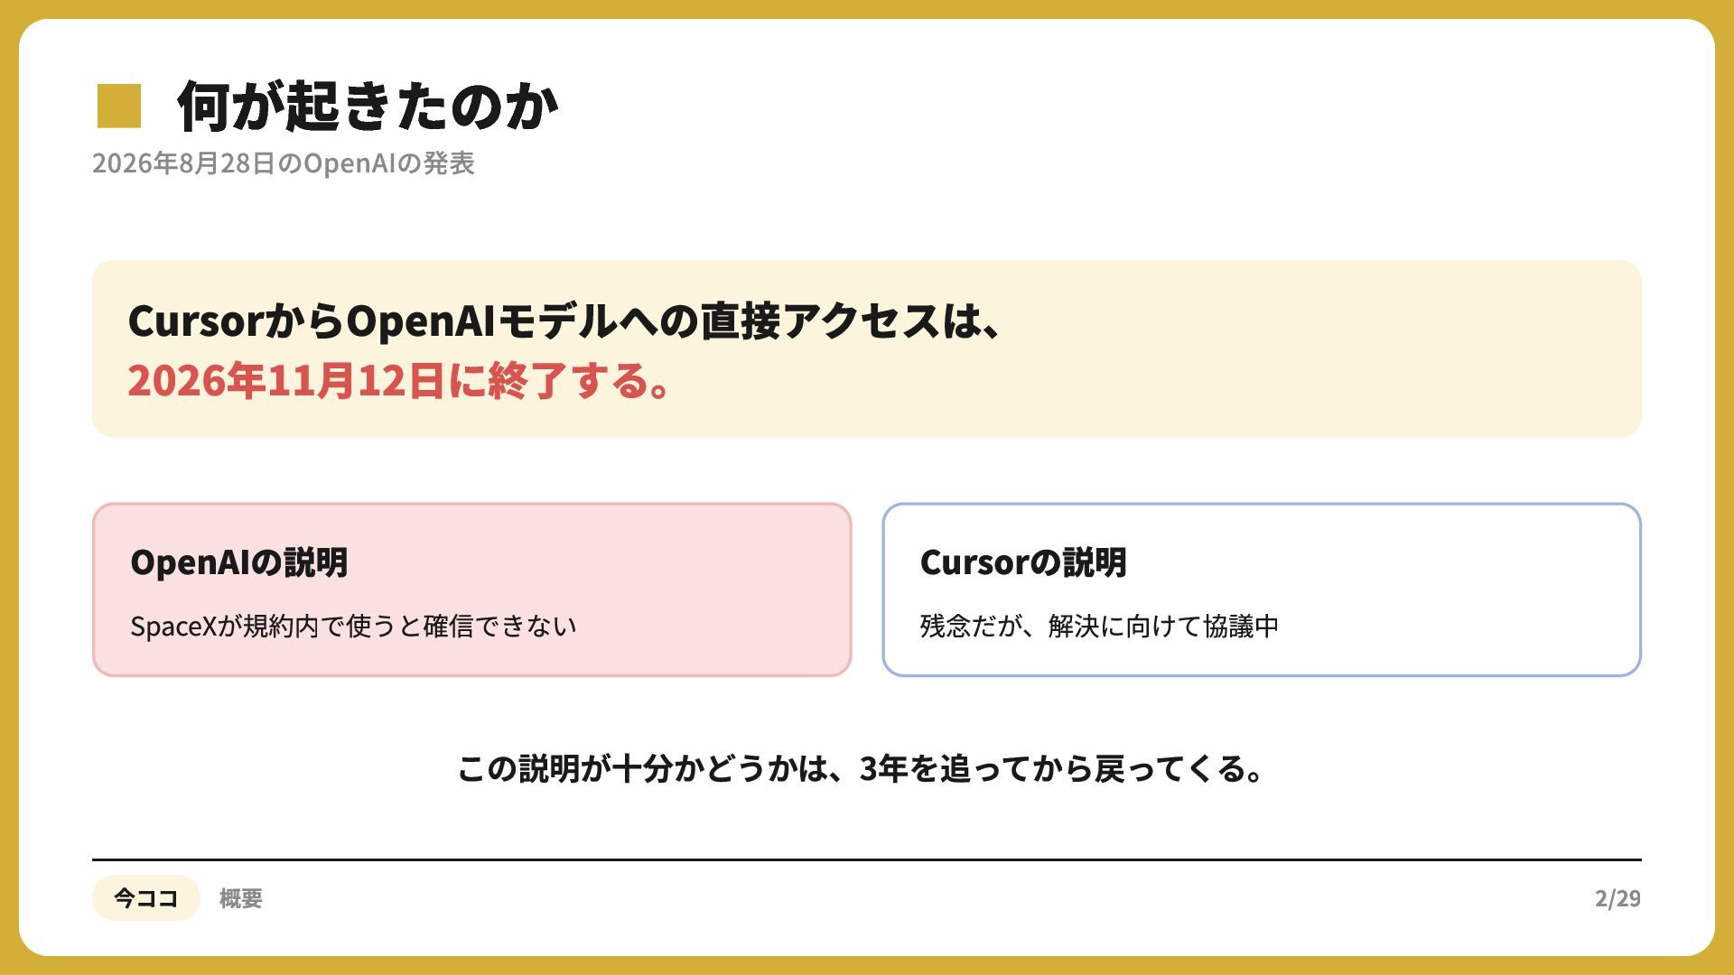Screen dimensions: 1734x975
Task: Select the 今ココ pill tab
Action: point(145,897)
